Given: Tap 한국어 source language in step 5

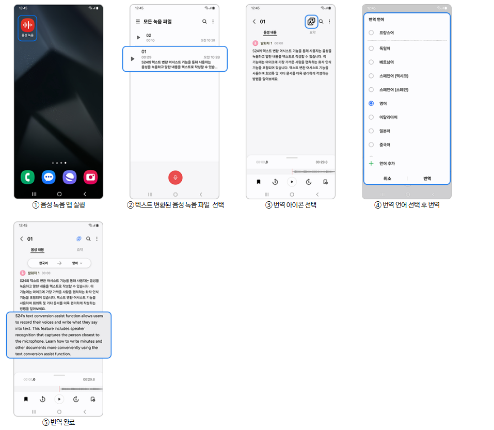Looking at the screenshot, I should (x=43, y=263).
